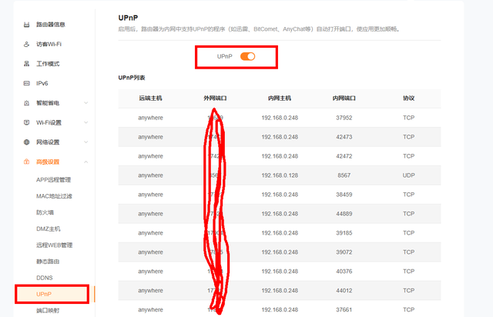Click internal port value 44012
The width and height of the screenshot is (493, 317).
[344, 290]
